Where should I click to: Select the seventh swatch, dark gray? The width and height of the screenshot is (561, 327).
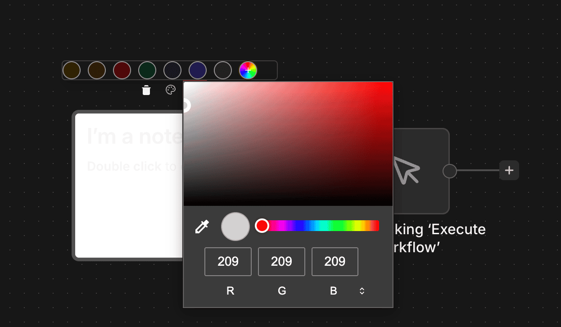click(223, 70)
